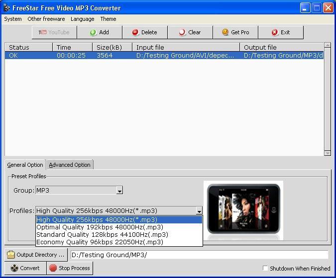Open the Theme menu
Image resolution: width=336 pixels, height=278 pixels.
(108, 19)
